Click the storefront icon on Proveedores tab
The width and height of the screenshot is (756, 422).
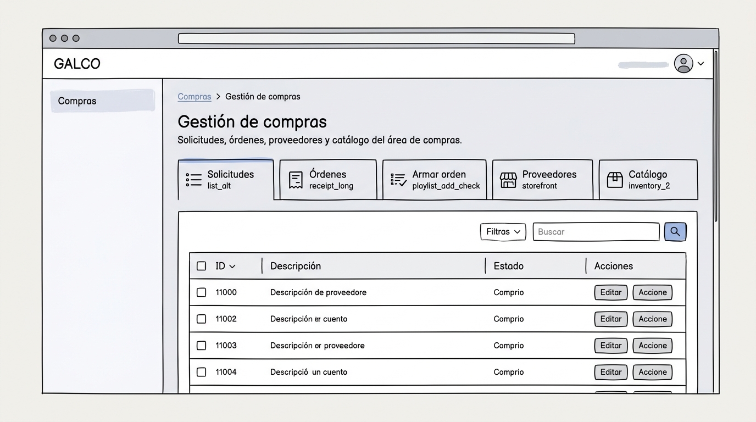click(x=508, y=180)
